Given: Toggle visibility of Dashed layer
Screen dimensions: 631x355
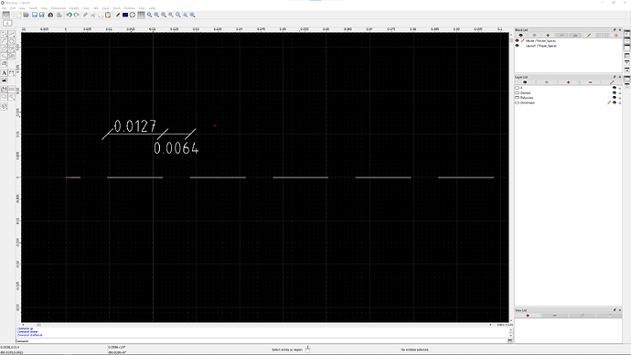Looking at the screenshot, I should point(615,93).
